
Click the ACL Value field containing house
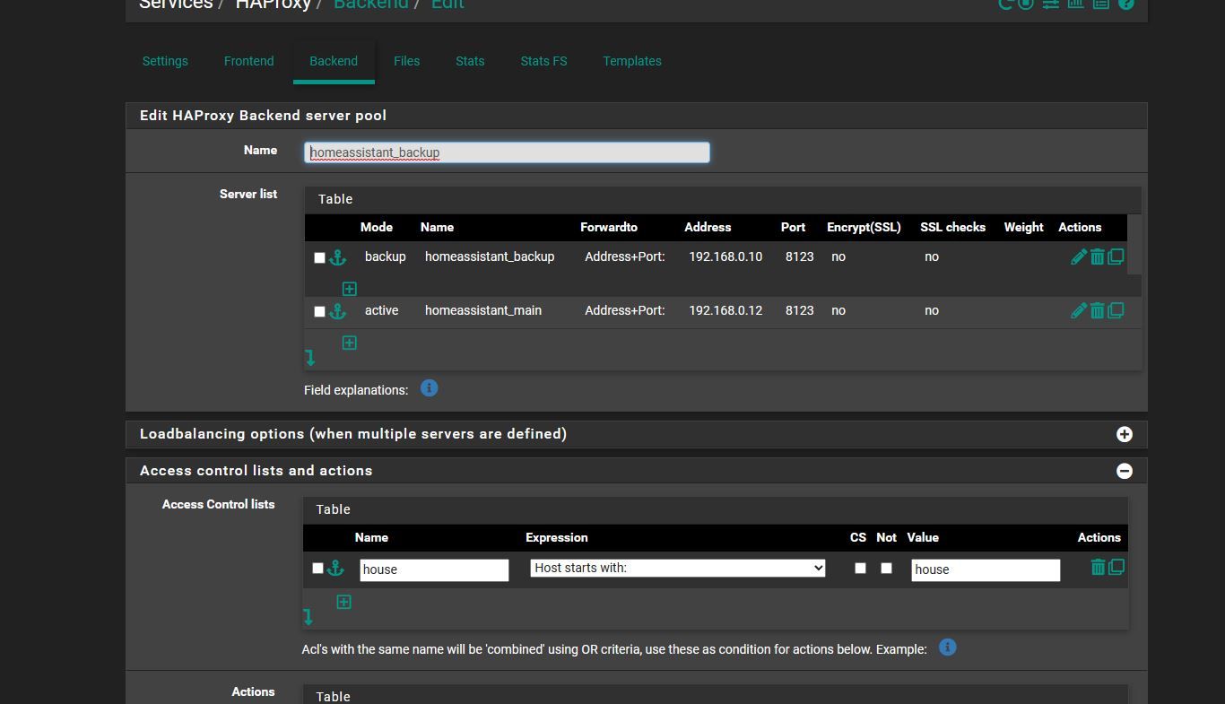986,569
